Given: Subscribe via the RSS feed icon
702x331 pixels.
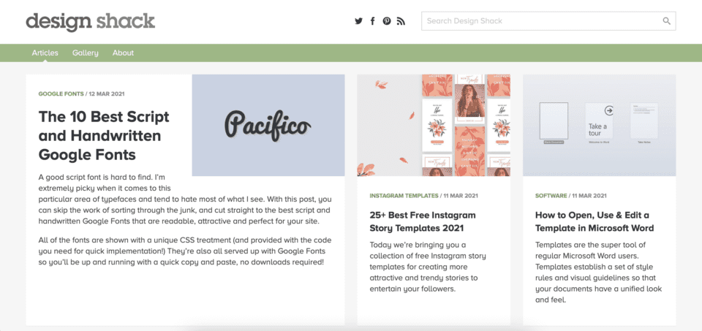Looking at the screenshot, I should pos(401,21).
